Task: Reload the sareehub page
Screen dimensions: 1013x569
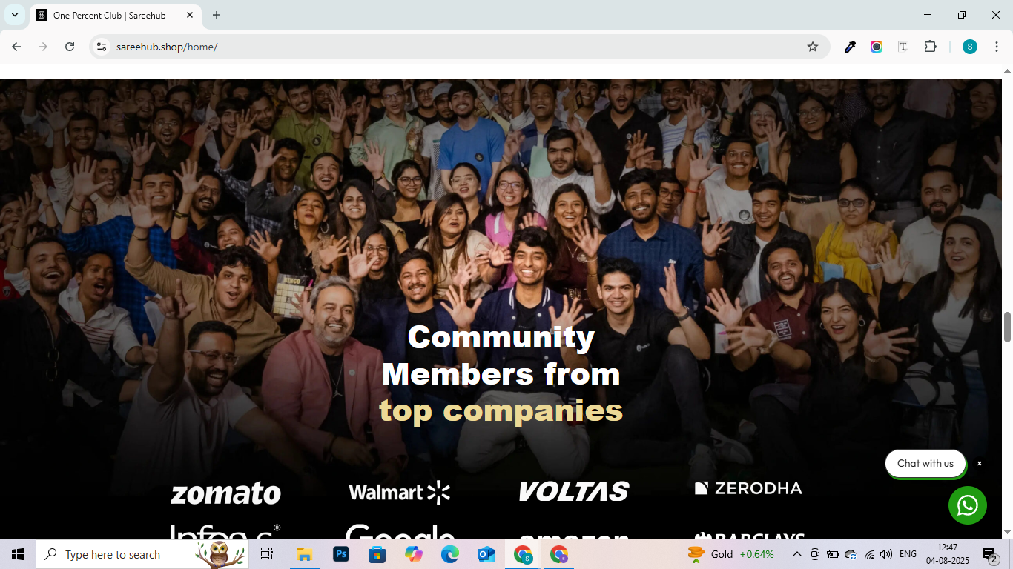Action: click(70, 47)
